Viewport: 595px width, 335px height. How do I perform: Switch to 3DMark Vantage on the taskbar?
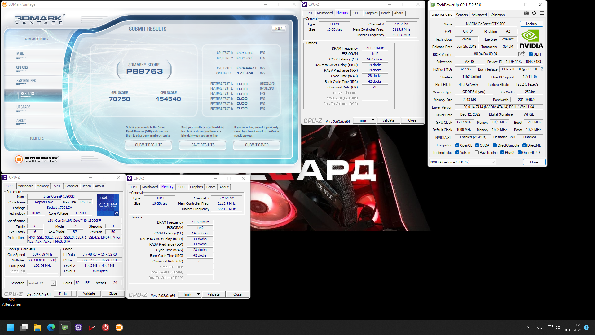point(119,328)
